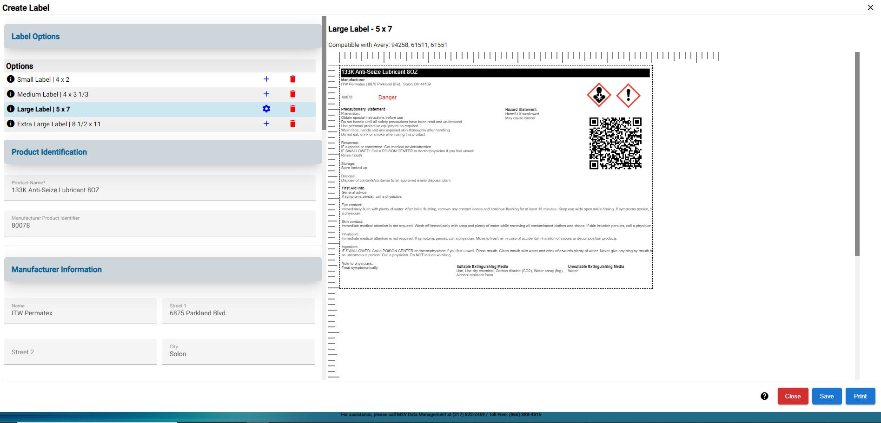Screen dimensions: 881x423
Task: Click the First Aid Info heading
Action: click(x=353, y=188)
